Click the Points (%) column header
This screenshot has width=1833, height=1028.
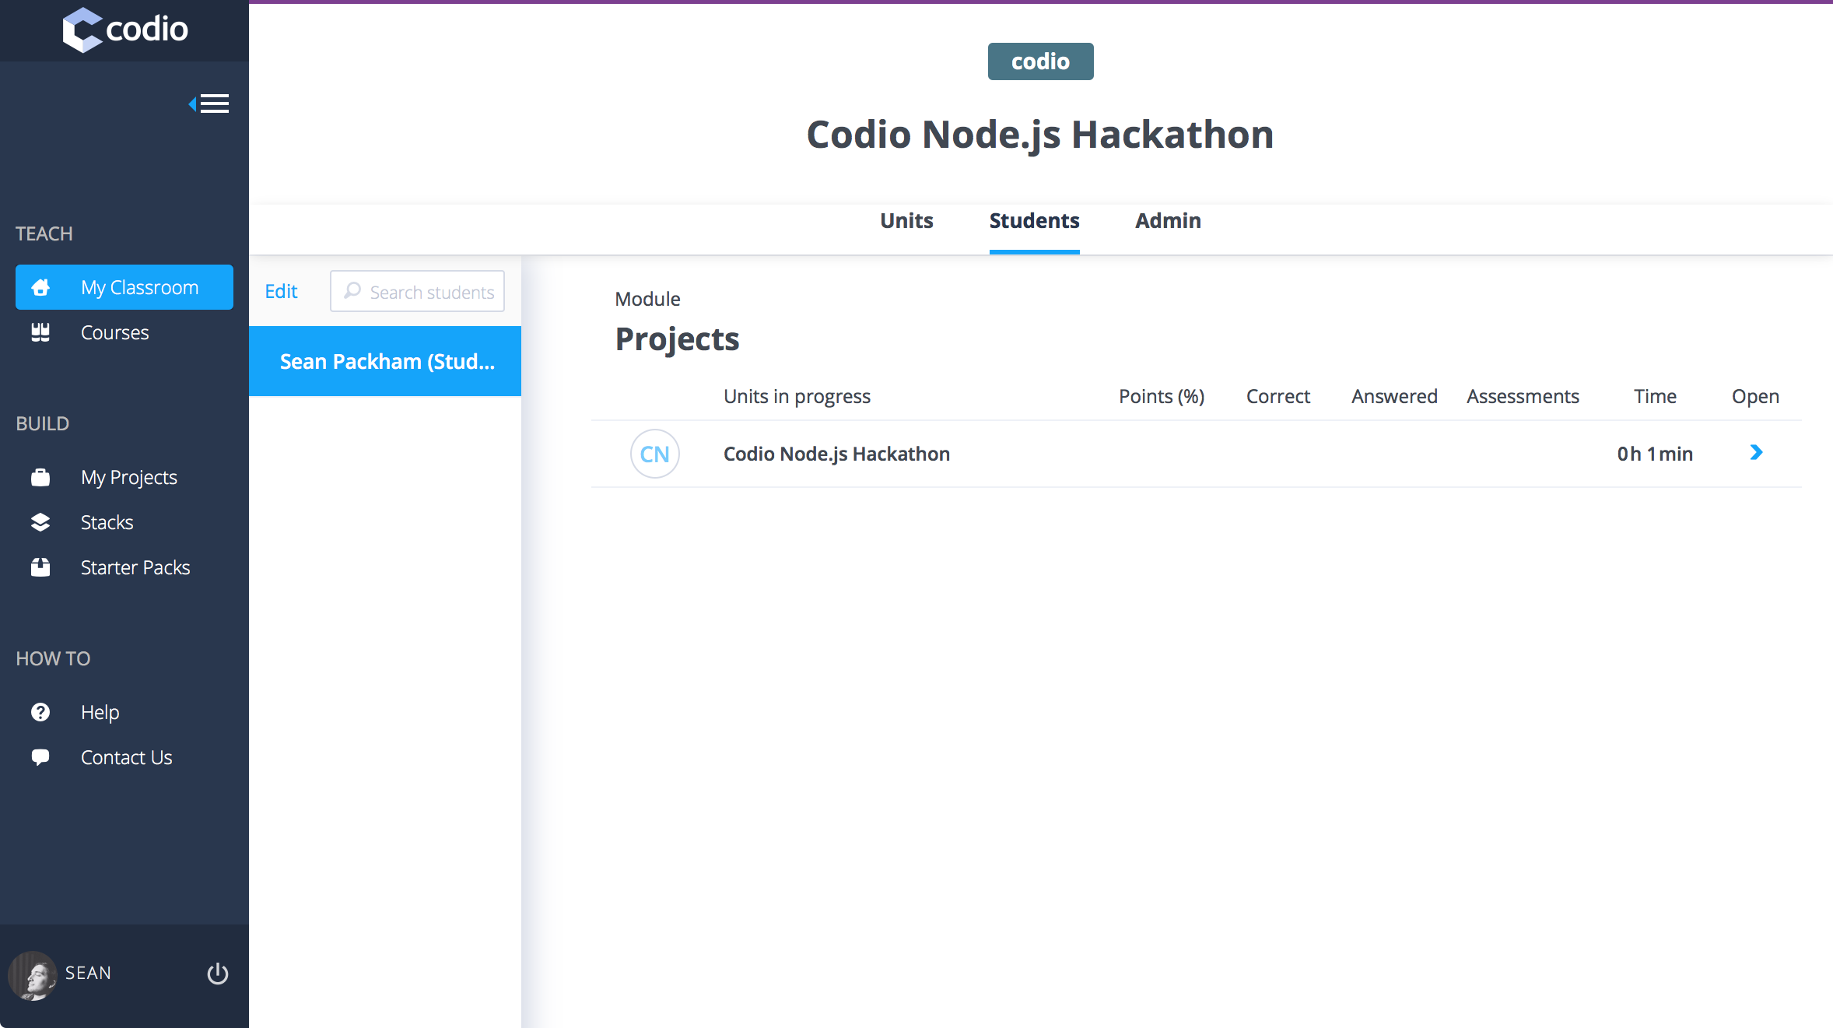[x=1162, y=396]
